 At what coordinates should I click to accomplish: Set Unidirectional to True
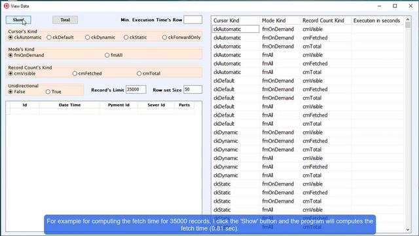[x=54, y=92]
